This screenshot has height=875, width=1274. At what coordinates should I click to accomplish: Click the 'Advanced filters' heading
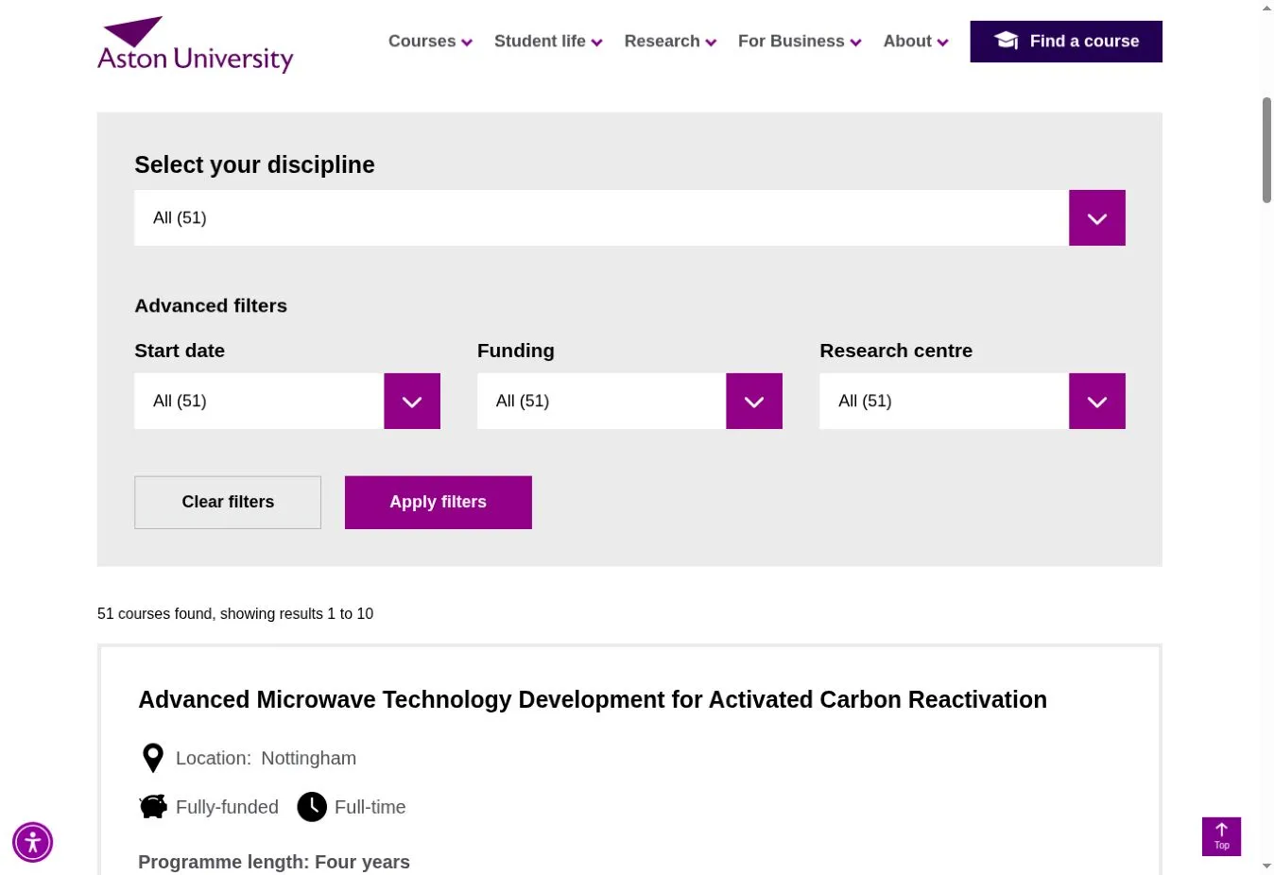click(211, 306)
